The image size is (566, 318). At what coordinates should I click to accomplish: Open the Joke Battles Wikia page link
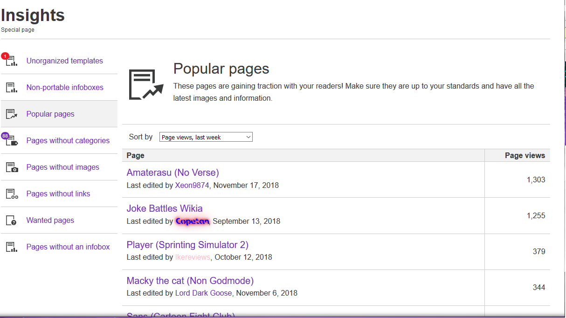click(165, 208)
